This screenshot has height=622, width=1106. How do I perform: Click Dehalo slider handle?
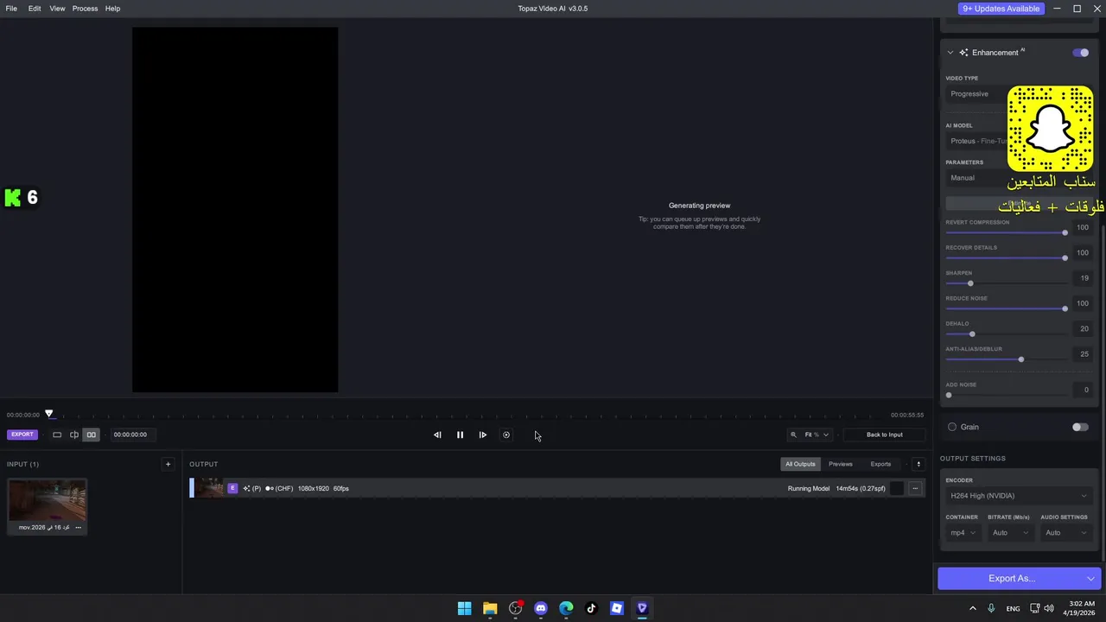tap(972, 334)
